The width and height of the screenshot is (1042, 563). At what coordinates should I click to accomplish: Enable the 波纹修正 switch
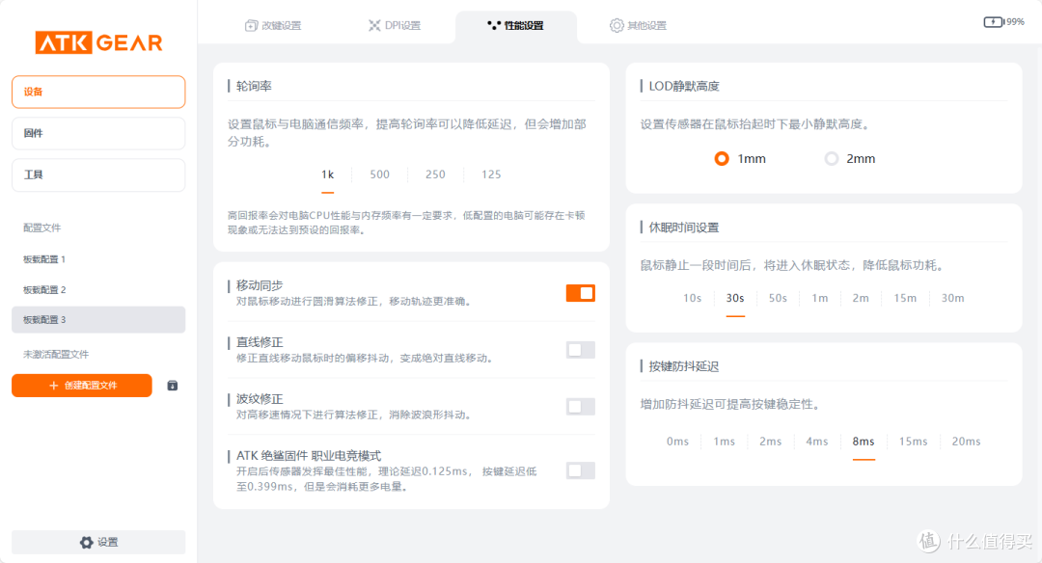coord(580,406)
